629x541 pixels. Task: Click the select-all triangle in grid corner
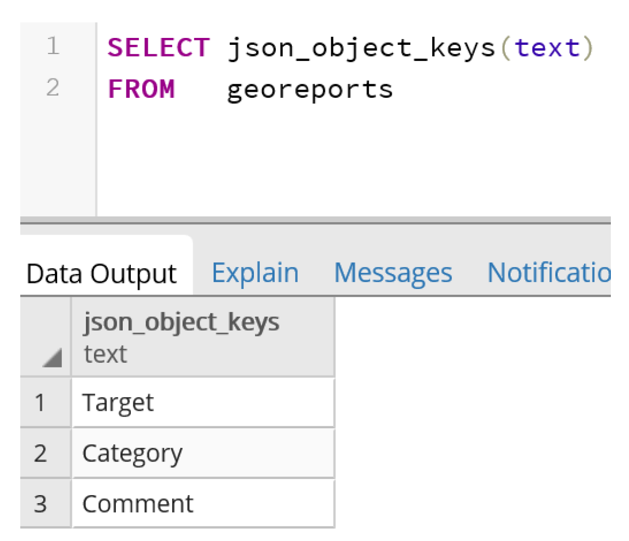pos(52,357)
